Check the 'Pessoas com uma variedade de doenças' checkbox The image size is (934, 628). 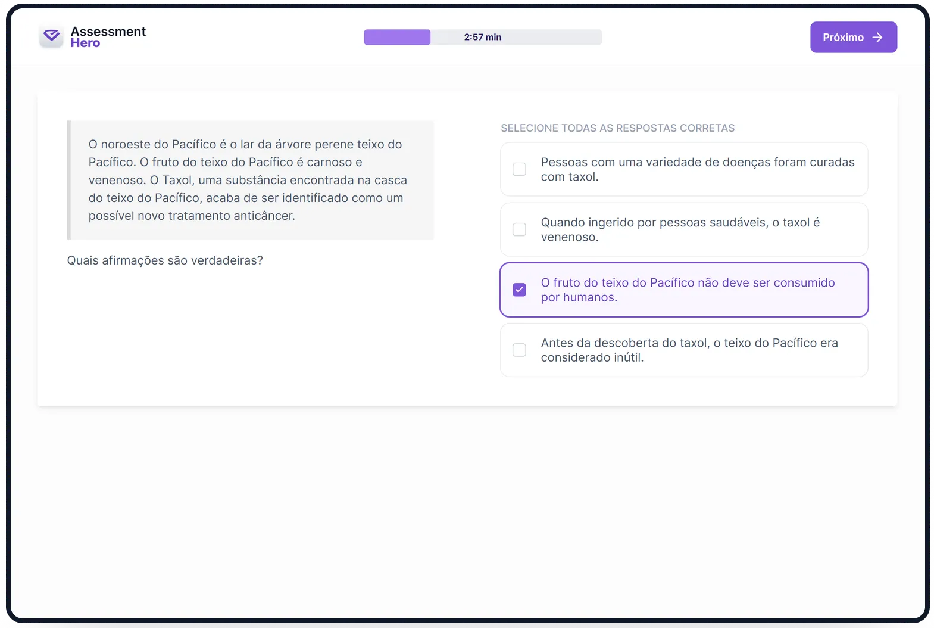pyautogui.click(x=519, y=169)
